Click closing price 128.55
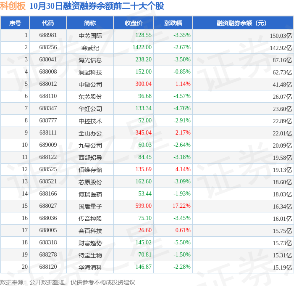Image resolution: width=294 pixels, height=286 pixels. coord(144,35)
